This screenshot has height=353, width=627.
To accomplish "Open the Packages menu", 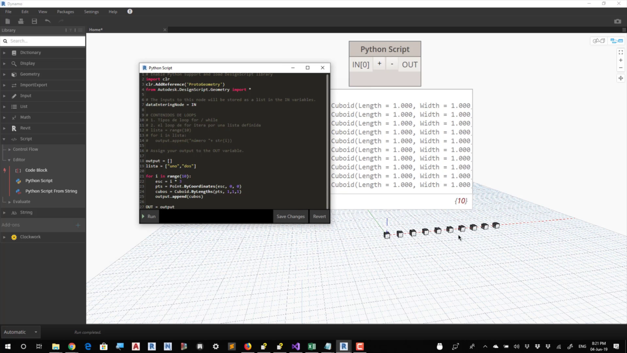I will click(x=65, y=11).
